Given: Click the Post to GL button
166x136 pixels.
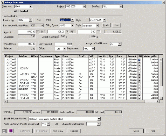Looking at the screenshot, I should click(58, 131).
